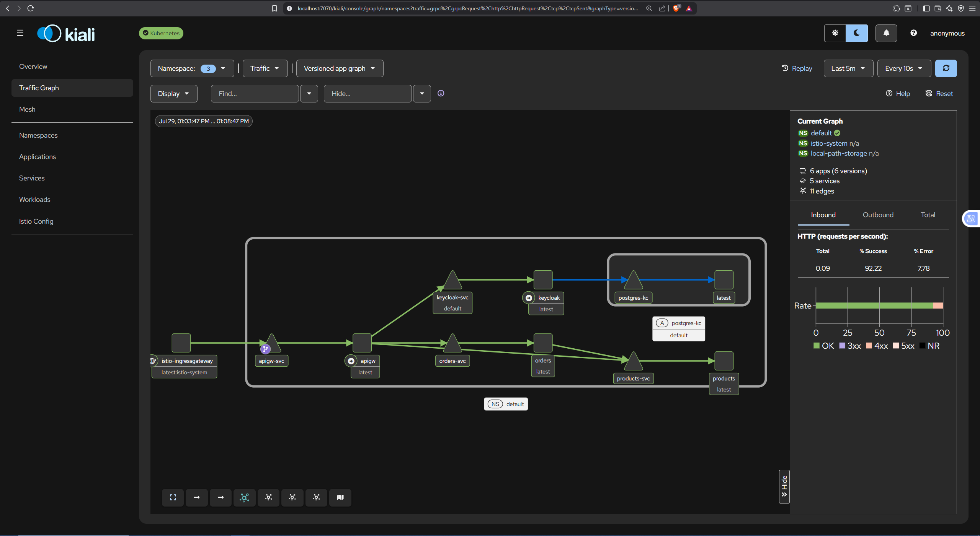Screen dimensions: 980x536
Task: Select the keycloak-svc triangle node
Action: coord(452,281)
